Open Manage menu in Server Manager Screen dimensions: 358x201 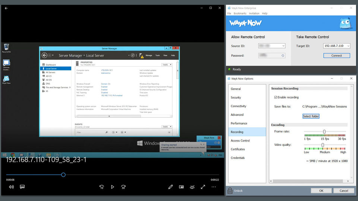point(149,55)
